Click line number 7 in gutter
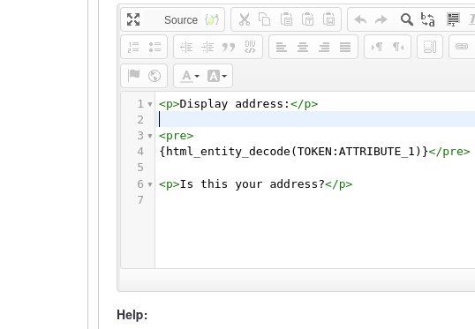 140,200
